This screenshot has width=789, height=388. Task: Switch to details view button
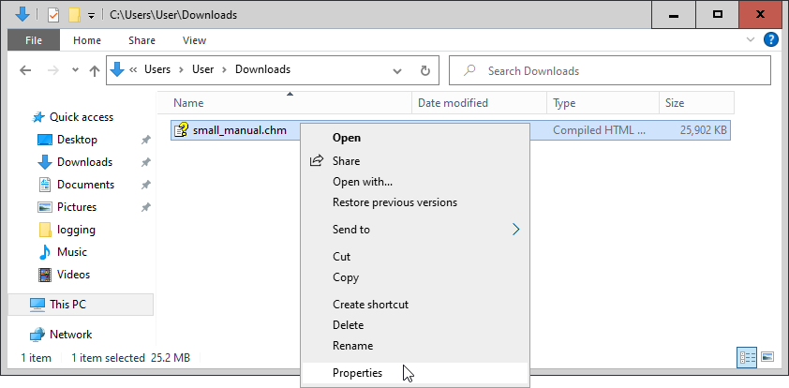pyautogui.click(x=747, y=357)
